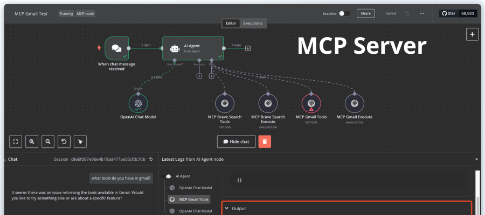Click the 'what tools do you have in gmail?' message
The height and width of the screenshot is (215, 485).
(x=121, y=178)
